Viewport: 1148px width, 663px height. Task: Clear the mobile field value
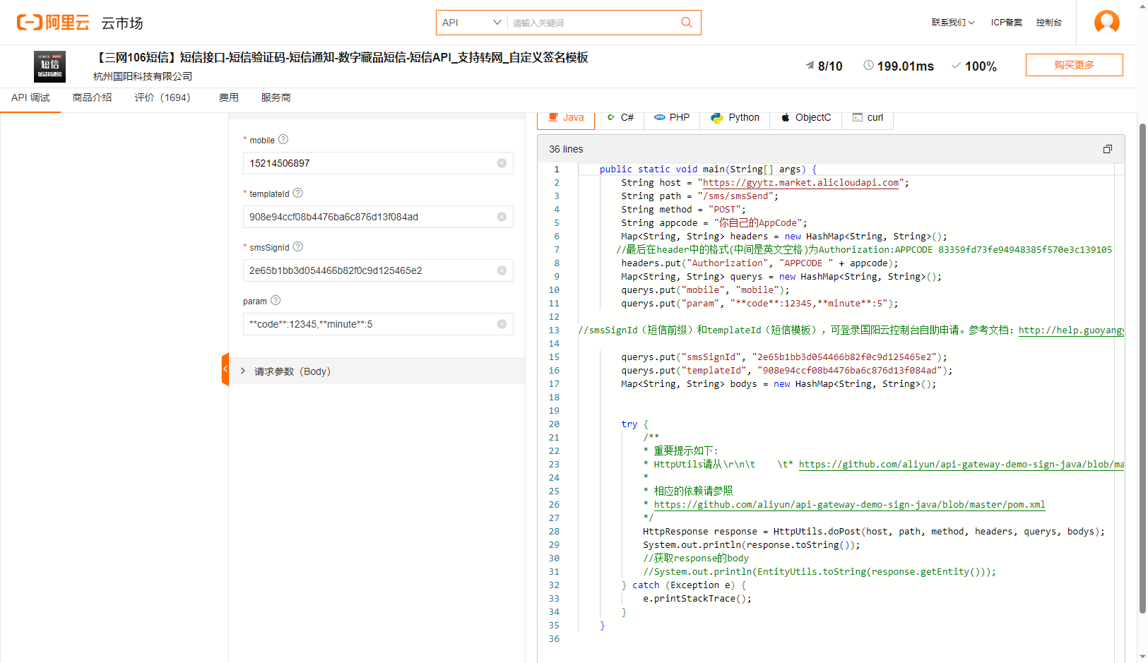(x=502, y=163)
